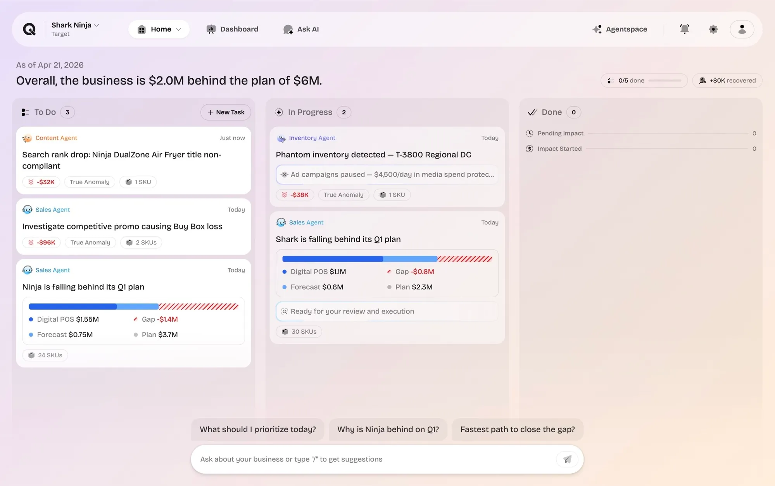Click the To Do list icon
Image resolution: width=775 pixels, height=486 pixels.
(x=25, y=112)
